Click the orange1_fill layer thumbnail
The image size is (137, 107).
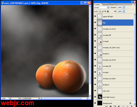pyautogui.click(x=100, y=66)
